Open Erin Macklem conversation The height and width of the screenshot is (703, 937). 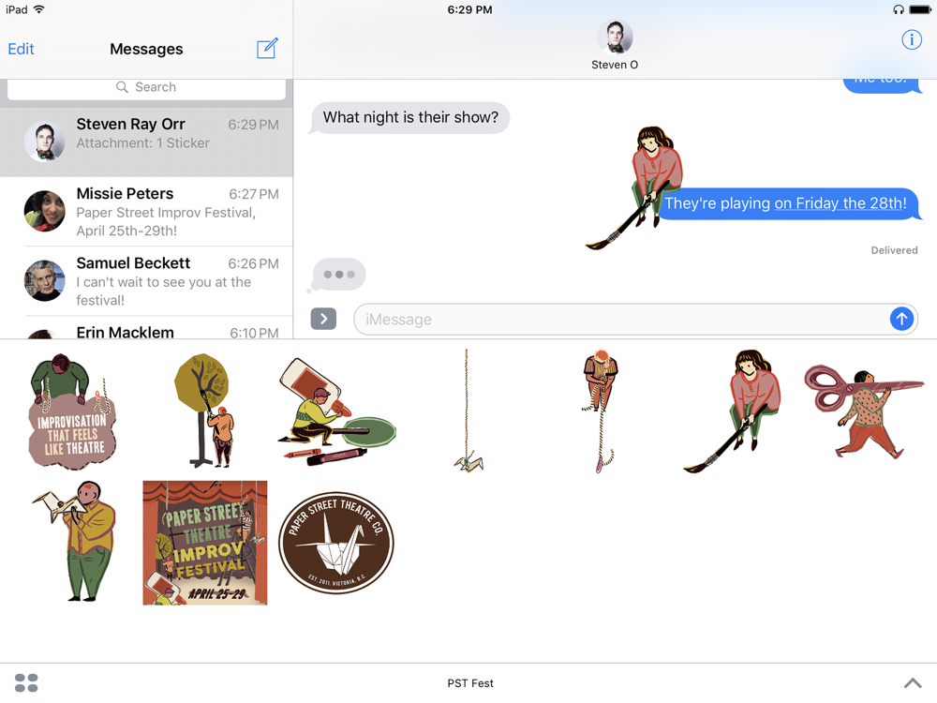pyautogui.click(x=146, y=328)
